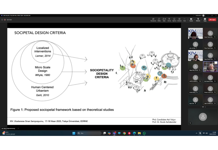Open Tümü more actions menu
The height and width of the screenshot is (150, 218).
184,19
